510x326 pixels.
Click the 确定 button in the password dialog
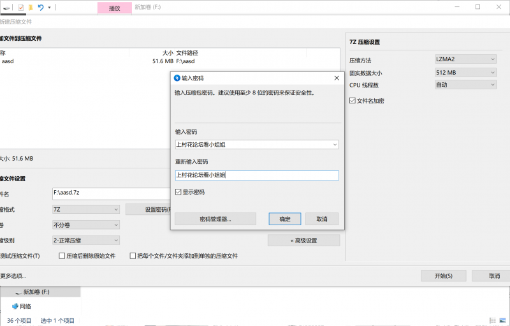pos(285,219)
